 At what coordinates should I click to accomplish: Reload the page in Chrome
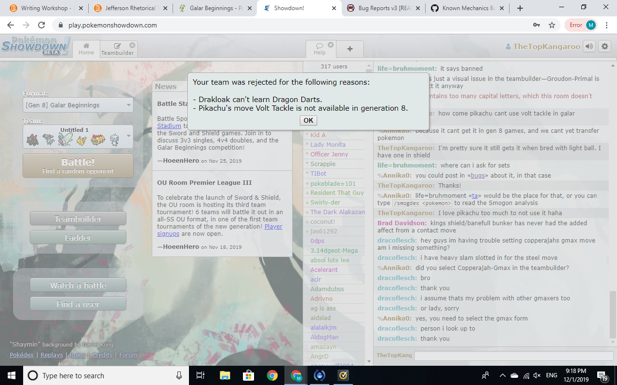point(41,25)
